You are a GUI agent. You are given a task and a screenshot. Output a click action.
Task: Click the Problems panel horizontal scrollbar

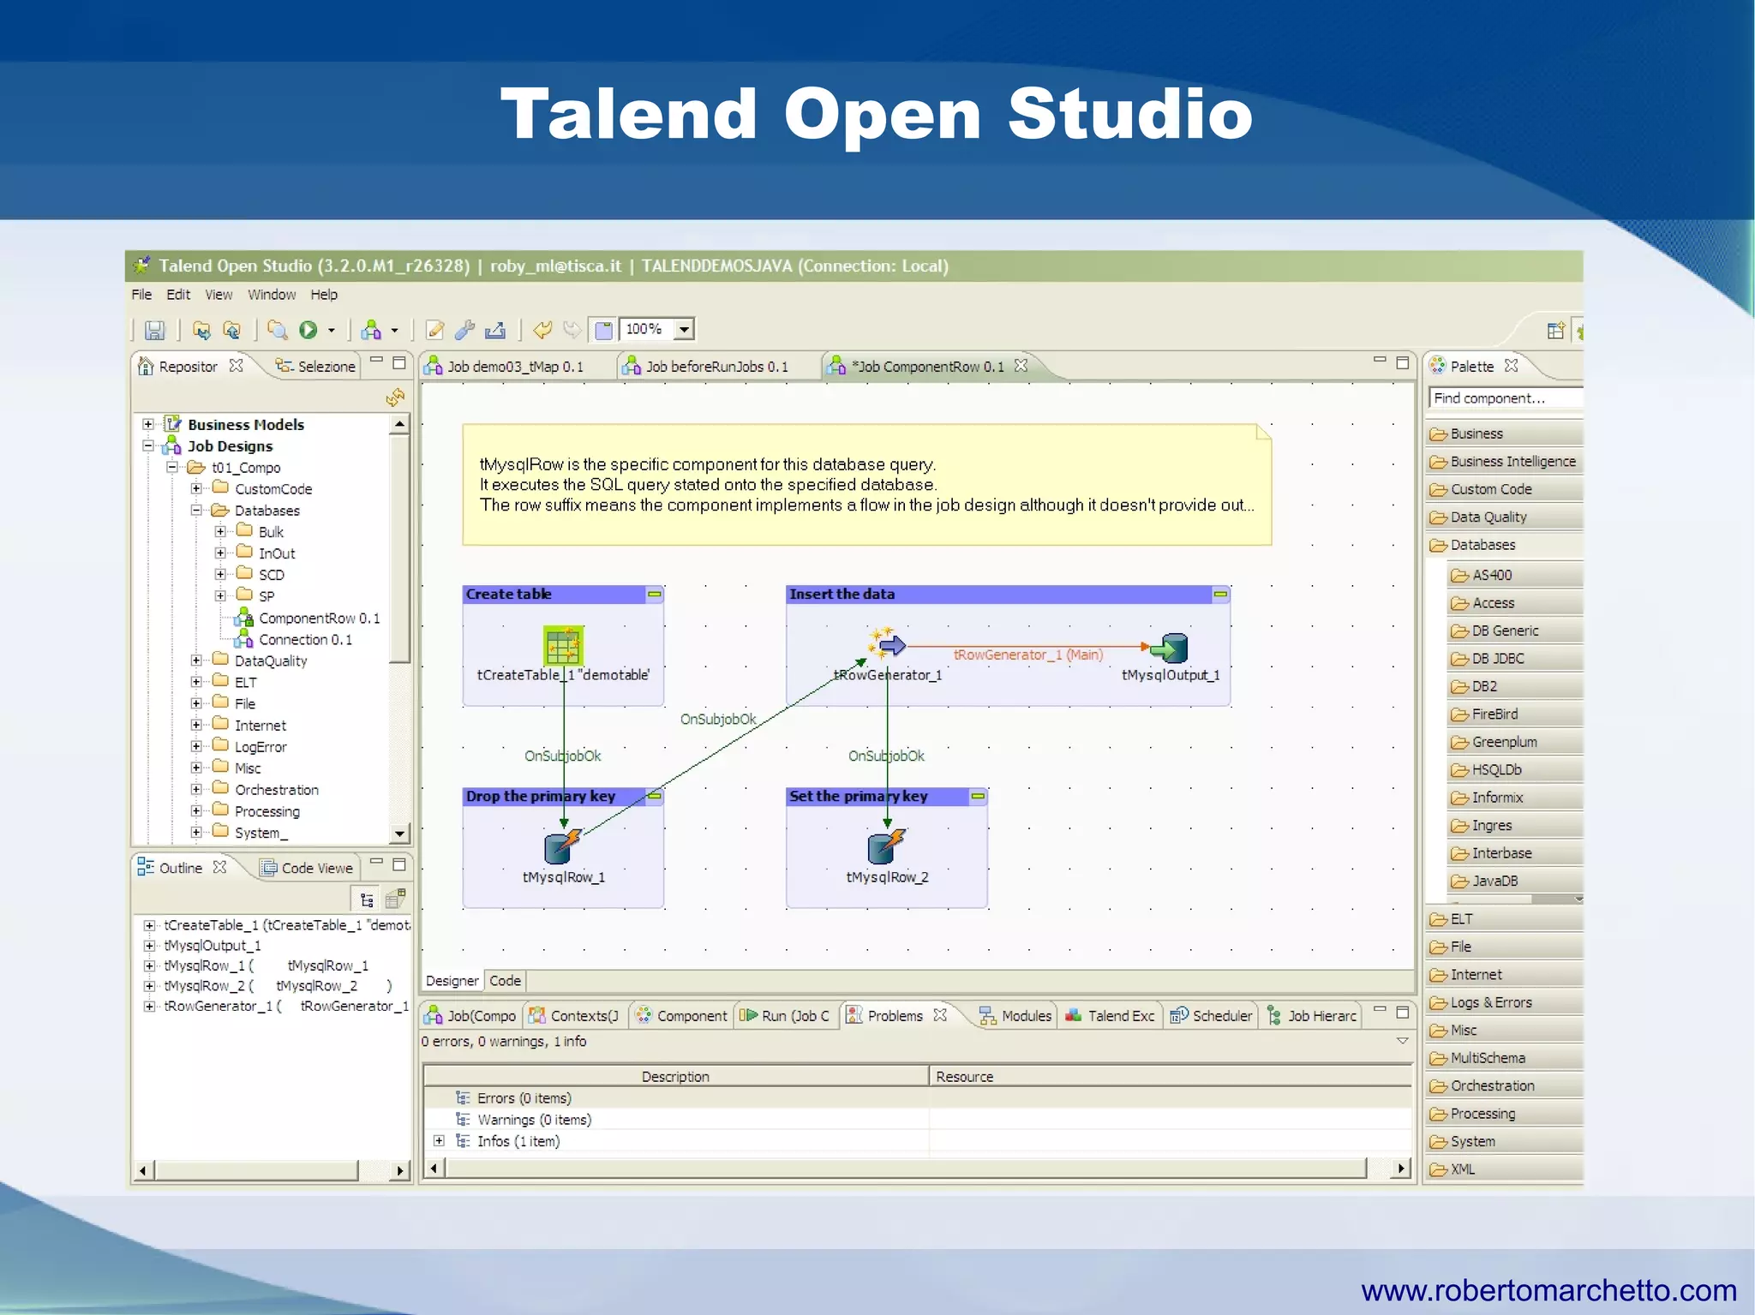pyautogui.click(x=905, y=1169)
